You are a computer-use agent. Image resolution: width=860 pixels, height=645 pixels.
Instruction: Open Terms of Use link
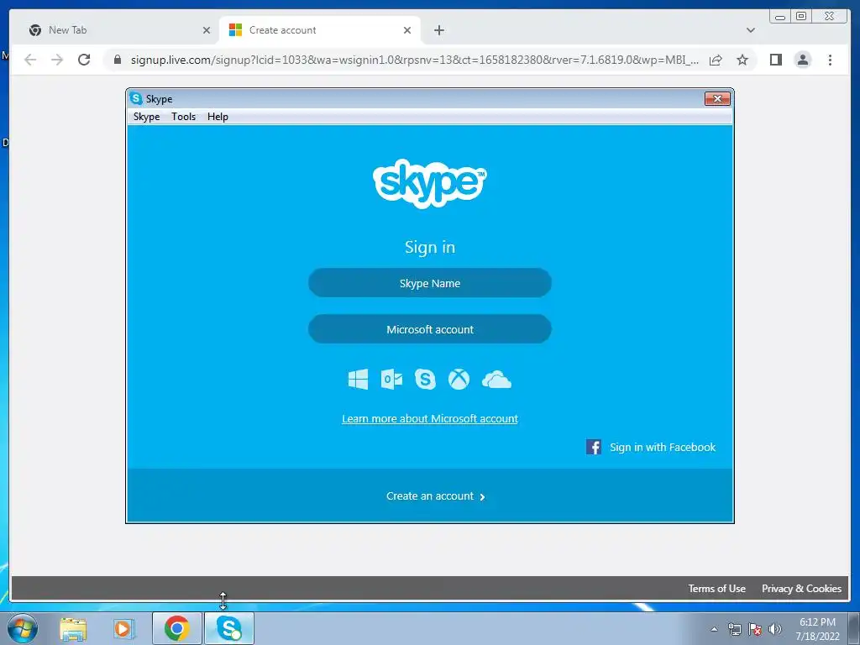(717, 589)
